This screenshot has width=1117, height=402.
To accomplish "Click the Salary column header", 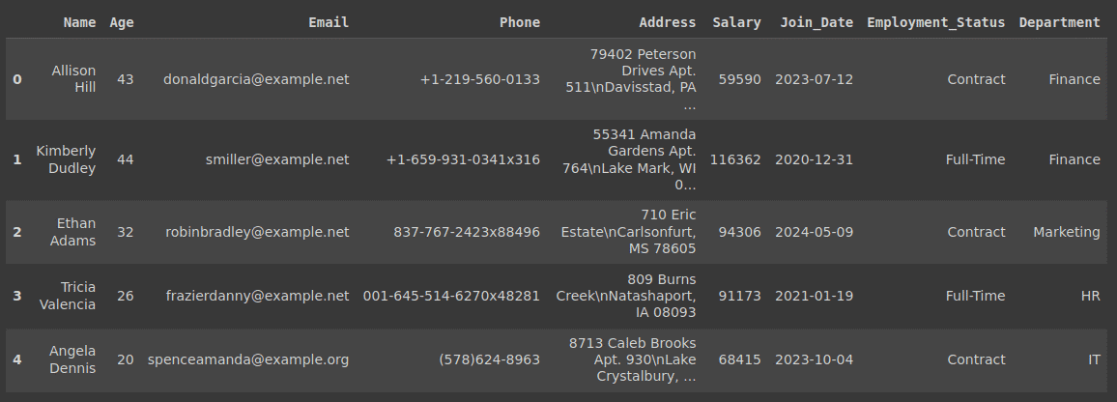I will click(736, 22).
